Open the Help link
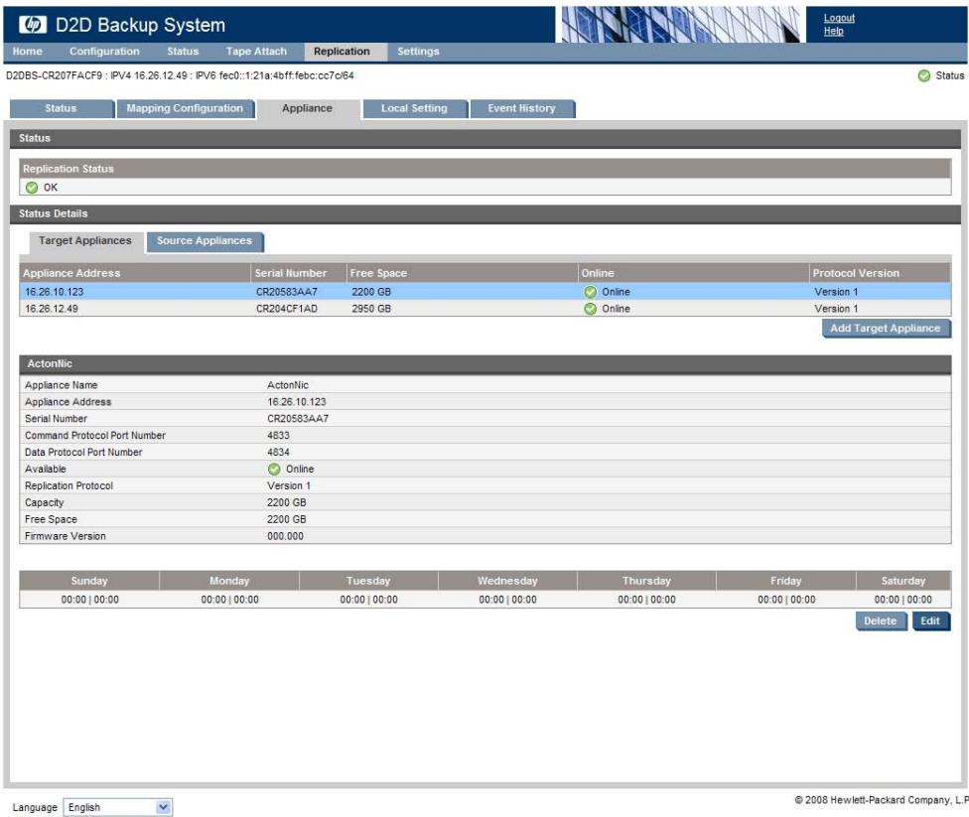Screen dimensions: 969x817 tap(833, 31)
